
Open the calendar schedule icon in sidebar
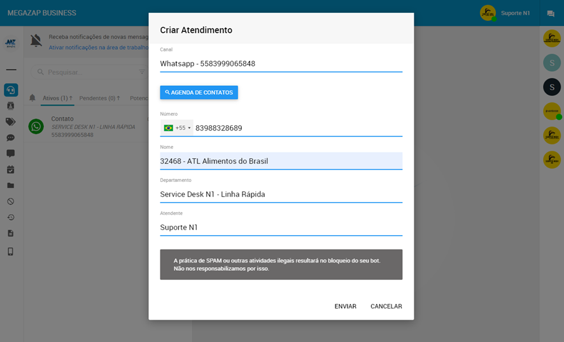(x=11, y=170)
